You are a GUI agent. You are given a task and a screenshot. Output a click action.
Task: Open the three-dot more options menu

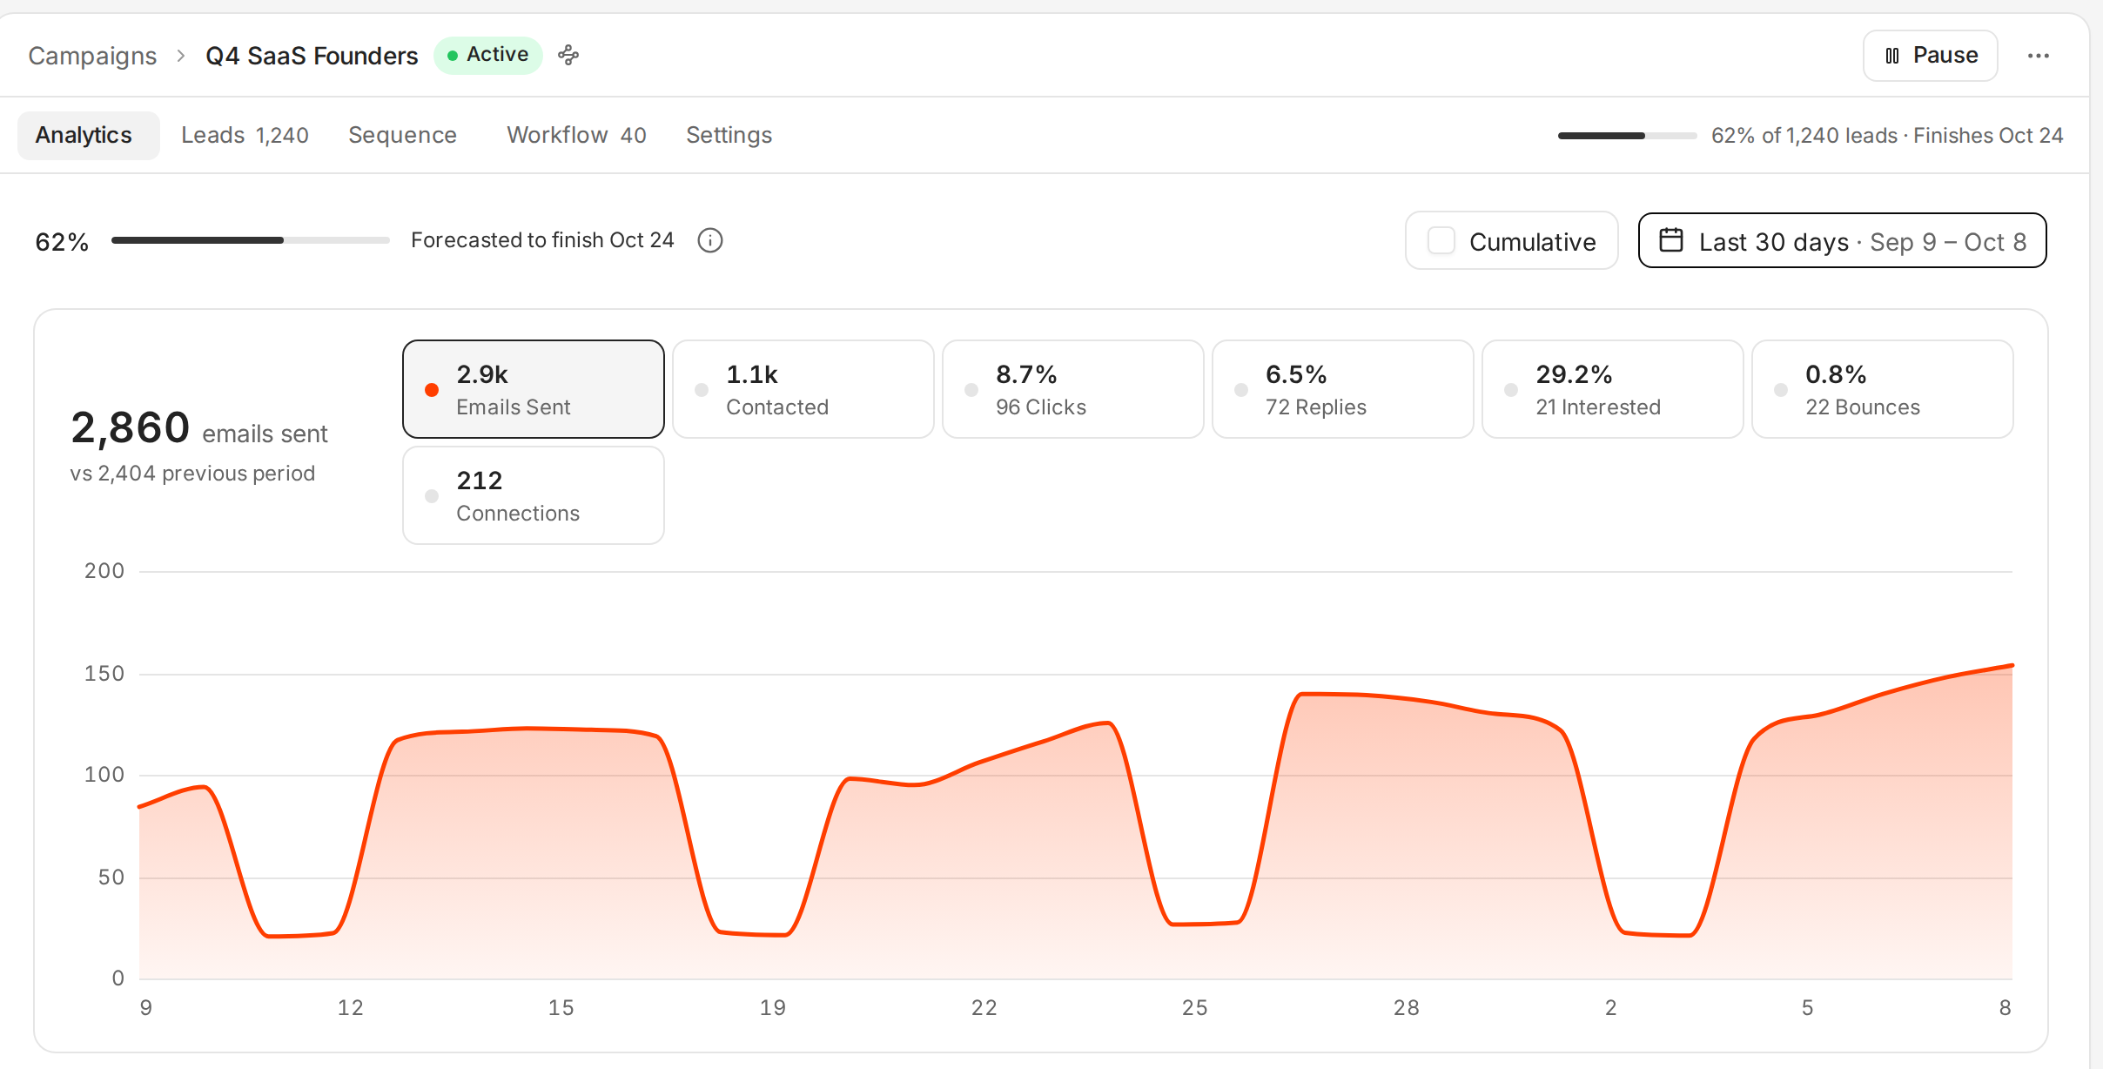pyautogui.click(x=2039, y=56)
